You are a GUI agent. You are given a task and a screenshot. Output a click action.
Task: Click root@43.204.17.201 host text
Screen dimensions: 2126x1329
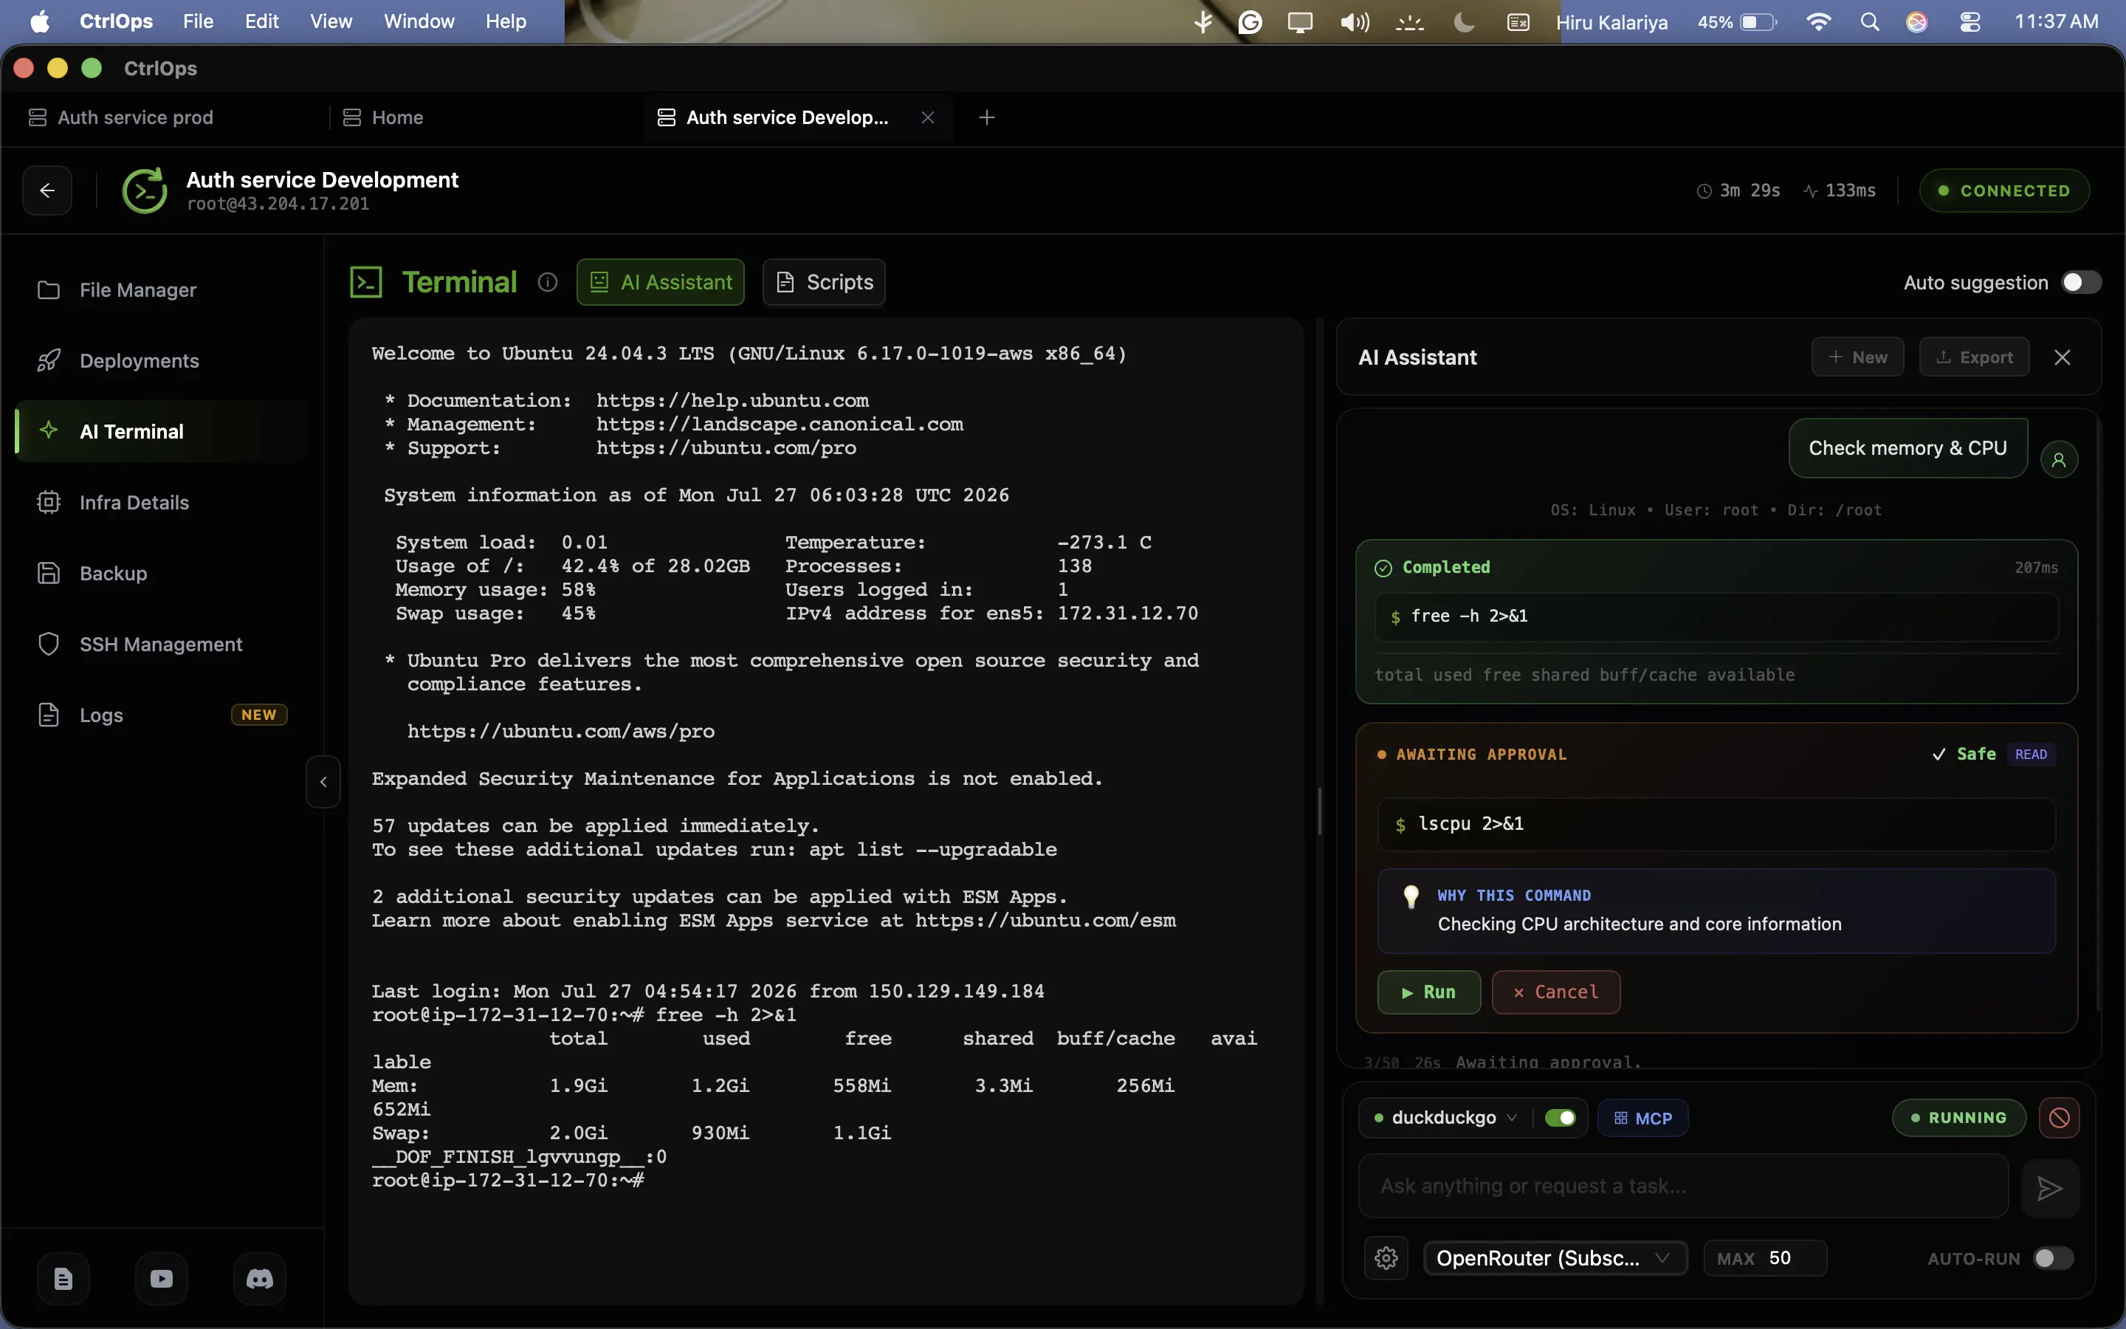pyautogui.click(x=278, y=204)
